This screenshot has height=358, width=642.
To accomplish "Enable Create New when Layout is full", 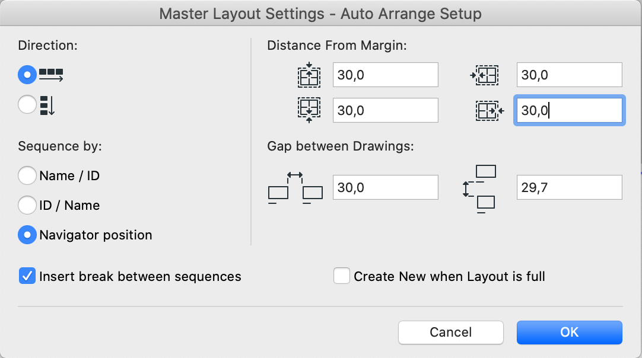I will [342, 276].
